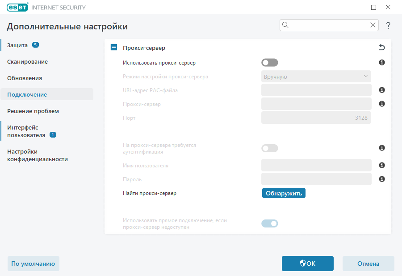Image resolution: width=402 pixels, height=276 pixels.
Task: Click the URL-адрес PAC-файла input
Action: click(316, 90)
